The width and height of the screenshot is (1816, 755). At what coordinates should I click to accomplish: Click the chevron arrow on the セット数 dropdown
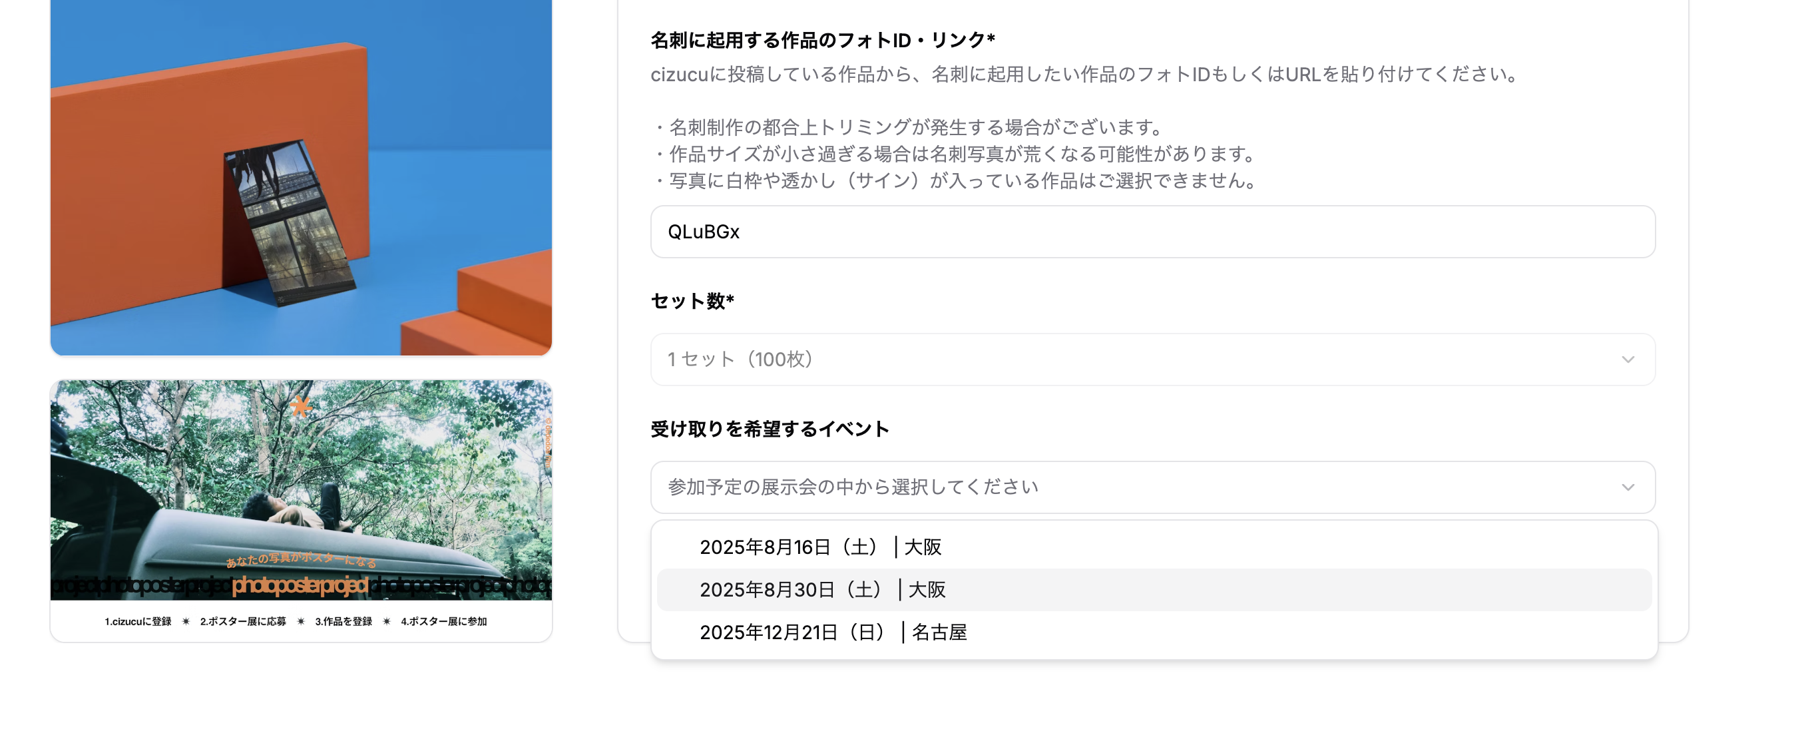(x=1627, y=360)
